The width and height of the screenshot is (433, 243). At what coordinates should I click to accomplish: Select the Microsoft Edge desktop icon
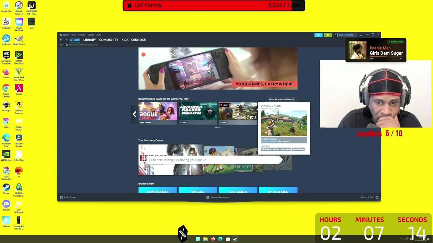coord(6,140)
